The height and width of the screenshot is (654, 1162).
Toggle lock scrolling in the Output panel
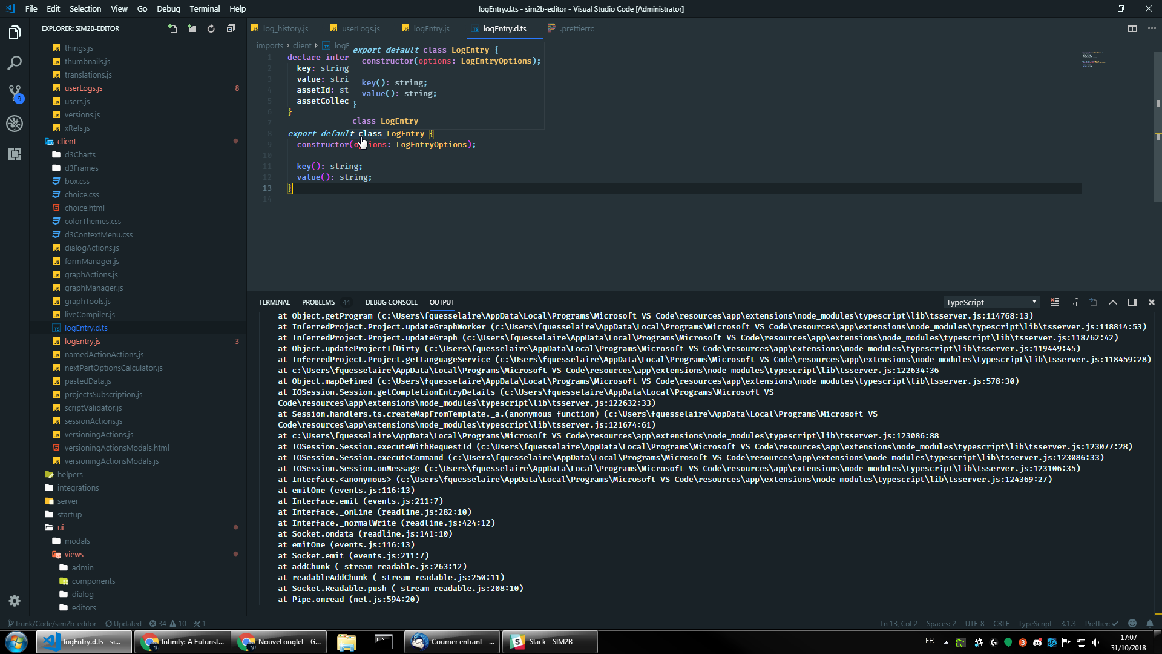(1074, 302)
